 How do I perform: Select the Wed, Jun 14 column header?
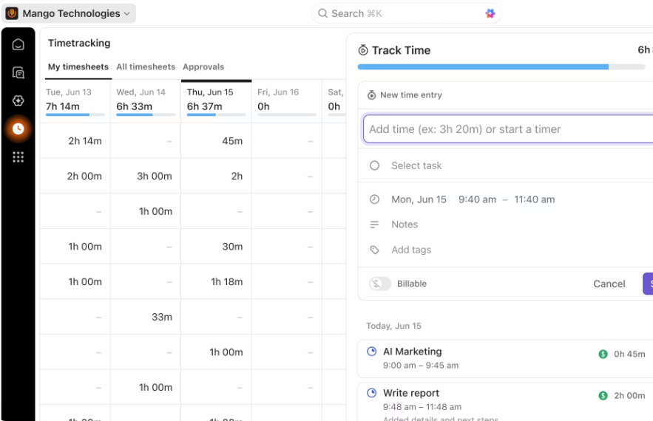146,101
